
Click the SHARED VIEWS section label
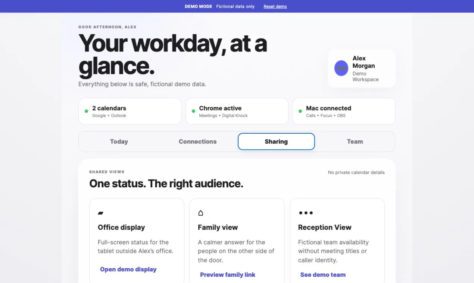(x=107, y=172)
